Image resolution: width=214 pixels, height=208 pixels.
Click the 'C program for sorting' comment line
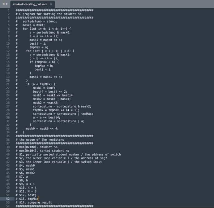tap(49, 14)
